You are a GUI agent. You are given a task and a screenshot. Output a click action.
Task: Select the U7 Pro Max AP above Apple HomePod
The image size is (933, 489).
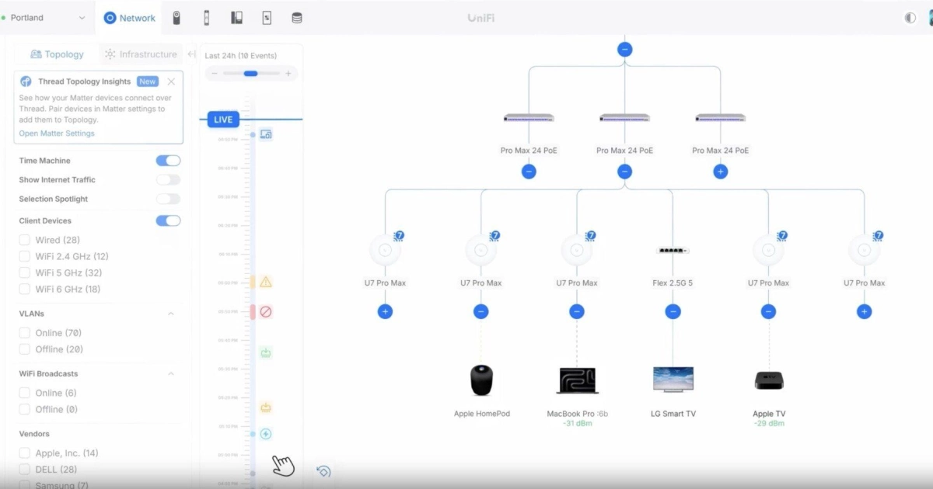(481, 250)
